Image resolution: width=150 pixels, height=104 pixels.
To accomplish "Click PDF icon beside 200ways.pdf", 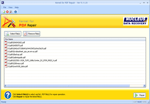I will coord(6,63).
